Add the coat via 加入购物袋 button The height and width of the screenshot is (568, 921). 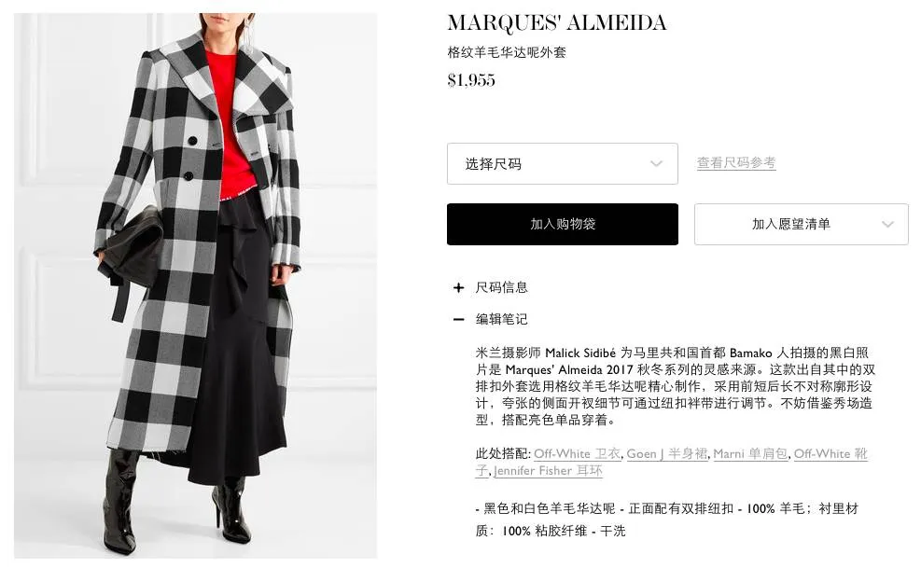click(x=562, y=225)
